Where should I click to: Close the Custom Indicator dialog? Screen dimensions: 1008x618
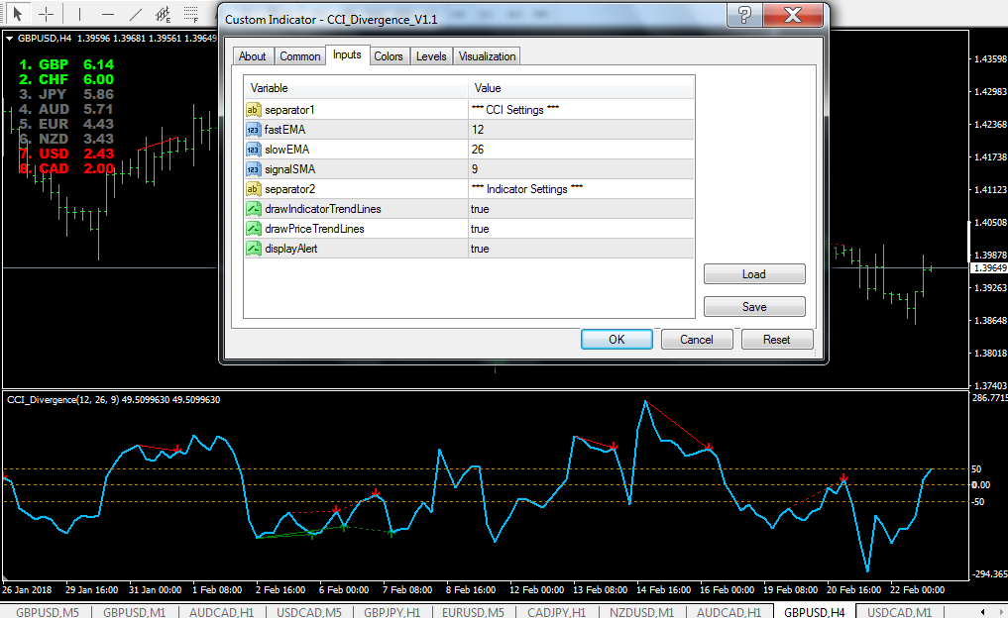[x=793, y=15]
